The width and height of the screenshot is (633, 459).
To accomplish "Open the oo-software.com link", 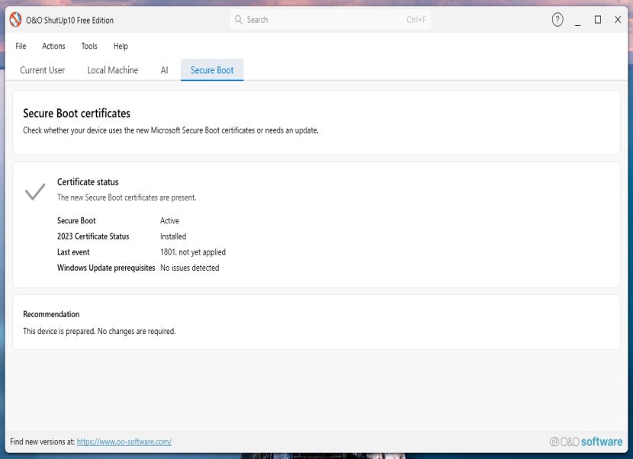I will 124,441.
